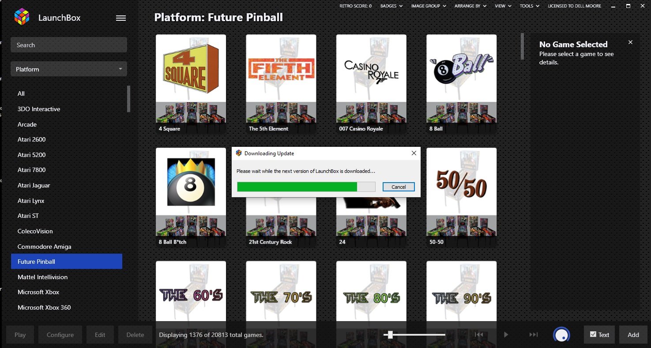Cancel the LaunchBox update download
Image resolution: width=651 pixels, height=348 pixels.
399,187
